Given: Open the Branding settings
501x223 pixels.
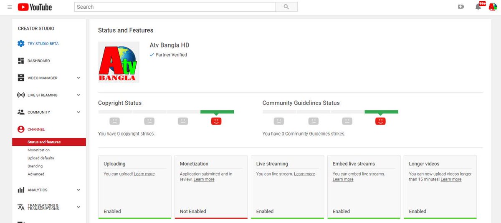Looking at the screenshot, I should tap(35, 166).
